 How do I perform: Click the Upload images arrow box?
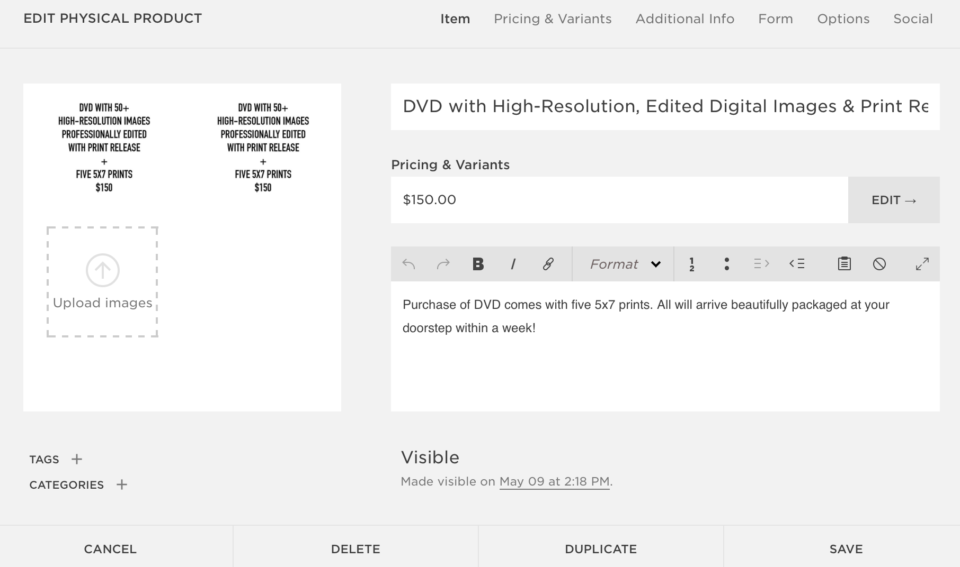[102, 282]
